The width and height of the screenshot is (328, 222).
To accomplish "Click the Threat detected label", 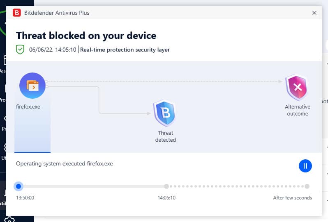I will (x=166, y=136).
